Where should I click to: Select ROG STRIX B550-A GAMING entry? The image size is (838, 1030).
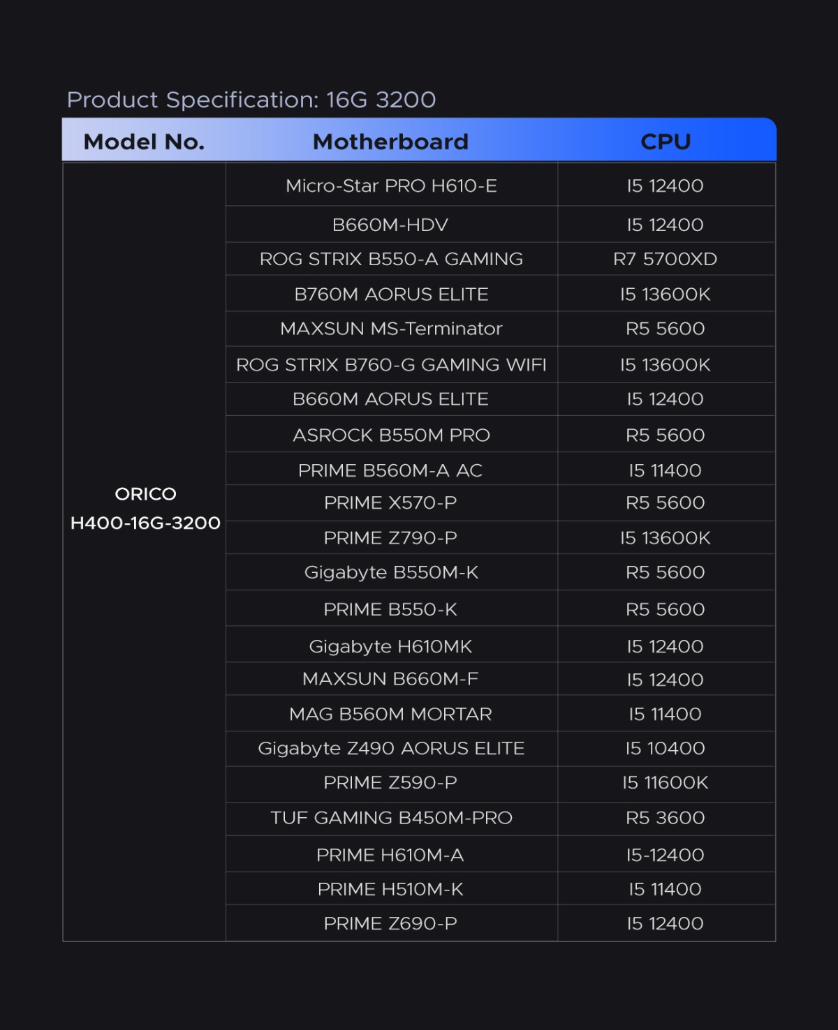(x=391, y=259)
